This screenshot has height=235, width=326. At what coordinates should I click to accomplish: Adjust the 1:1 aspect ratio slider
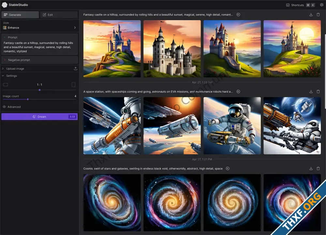39,90
